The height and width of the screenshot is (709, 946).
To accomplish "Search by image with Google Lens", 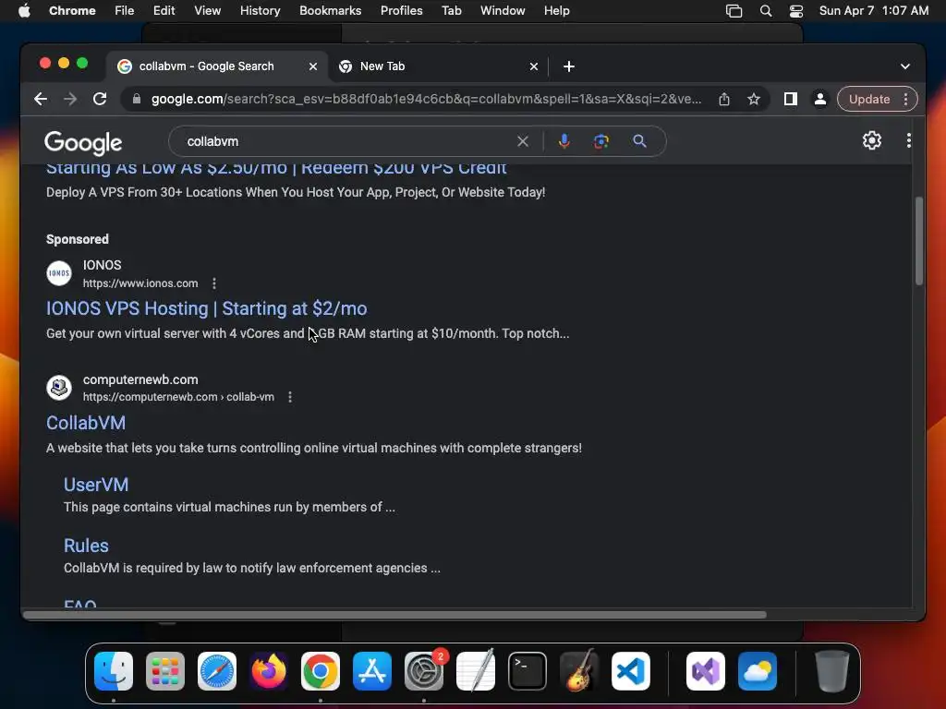I will tap(600, 141).
